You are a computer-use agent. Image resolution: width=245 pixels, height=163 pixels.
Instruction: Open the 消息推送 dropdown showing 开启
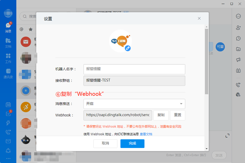(135, 104)
